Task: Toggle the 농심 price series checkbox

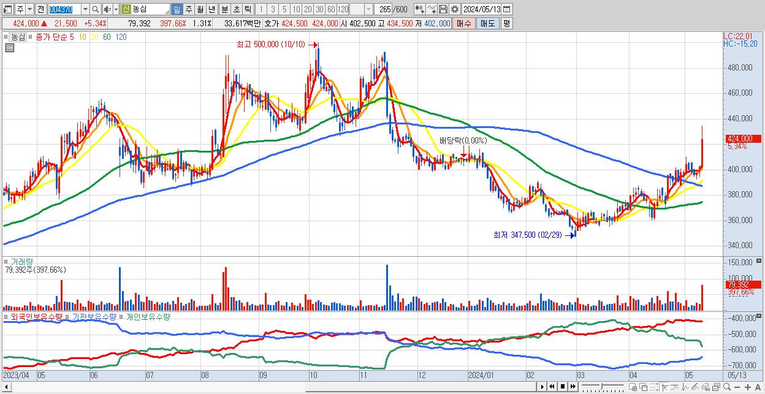Action: 6,37
